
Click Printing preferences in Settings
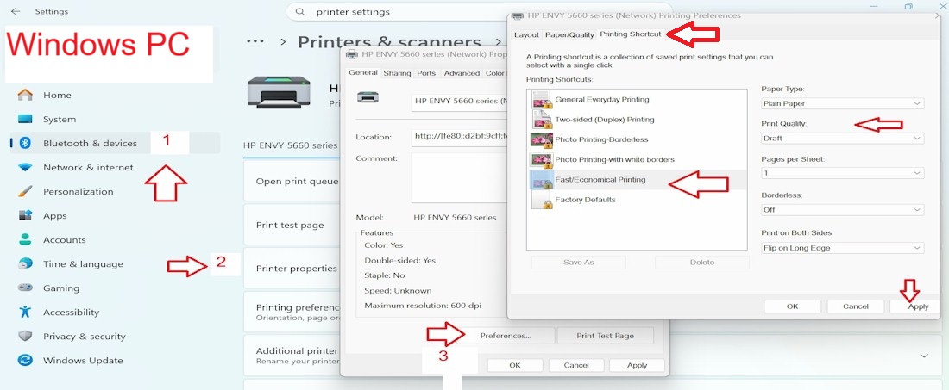pos(292,312)
